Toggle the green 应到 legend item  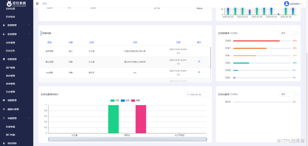[115, 100]
